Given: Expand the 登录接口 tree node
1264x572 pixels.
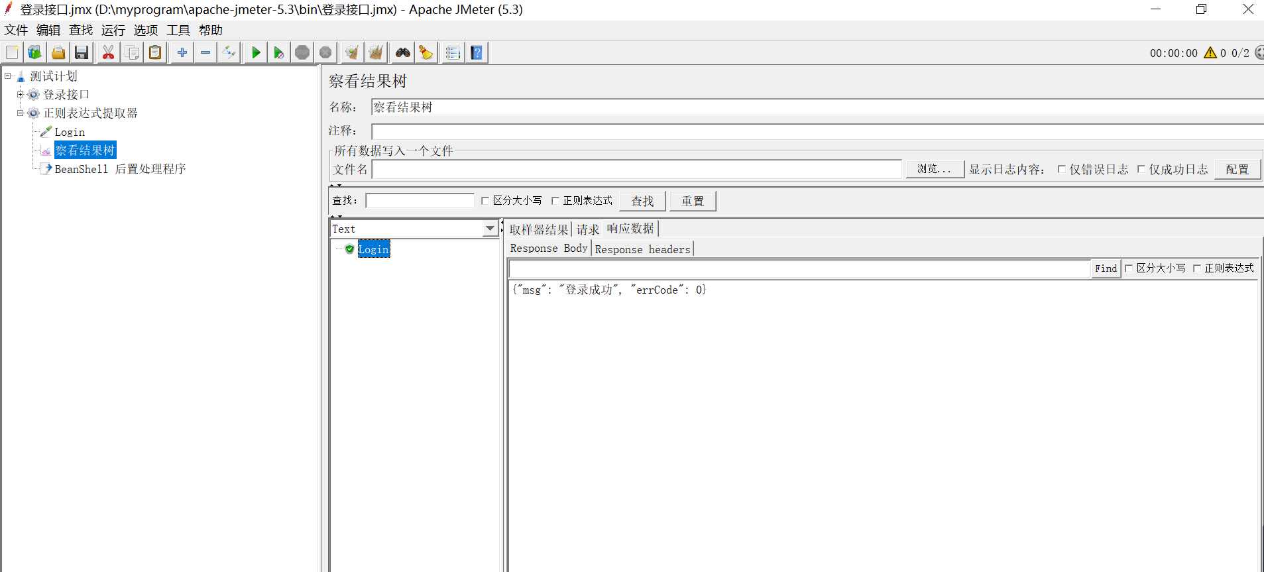Looking at the screenshot, I should coord(21,95).
